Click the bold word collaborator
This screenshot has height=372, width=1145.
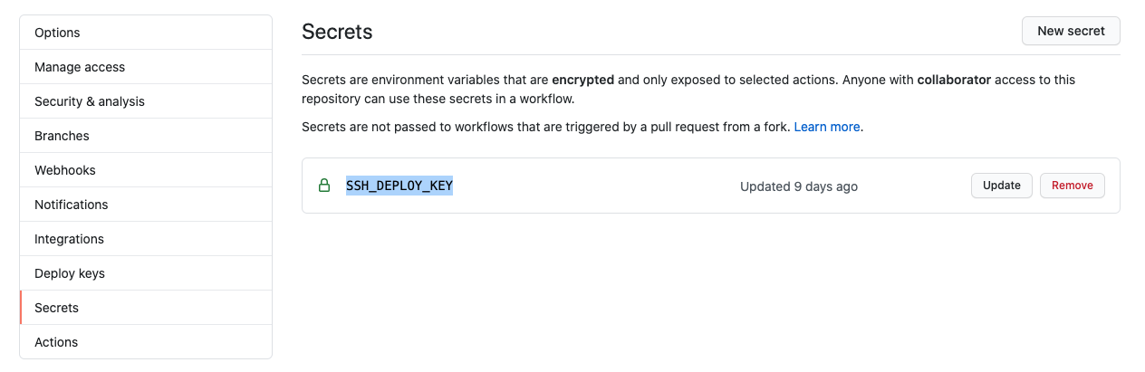(x=954, y=80)
